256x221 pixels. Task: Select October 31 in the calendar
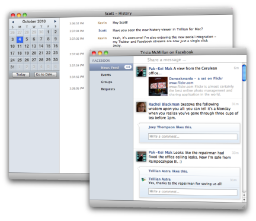click(12, 67)
